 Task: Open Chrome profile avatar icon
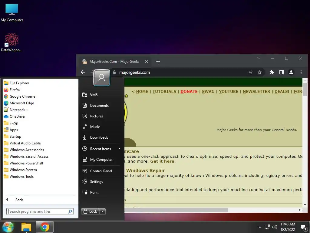(291, 72)
